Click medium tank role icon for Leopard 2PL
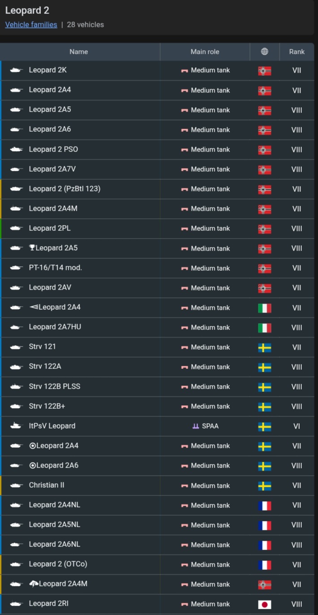The width and height of the screenshot is (318, 615). point(184,229)
